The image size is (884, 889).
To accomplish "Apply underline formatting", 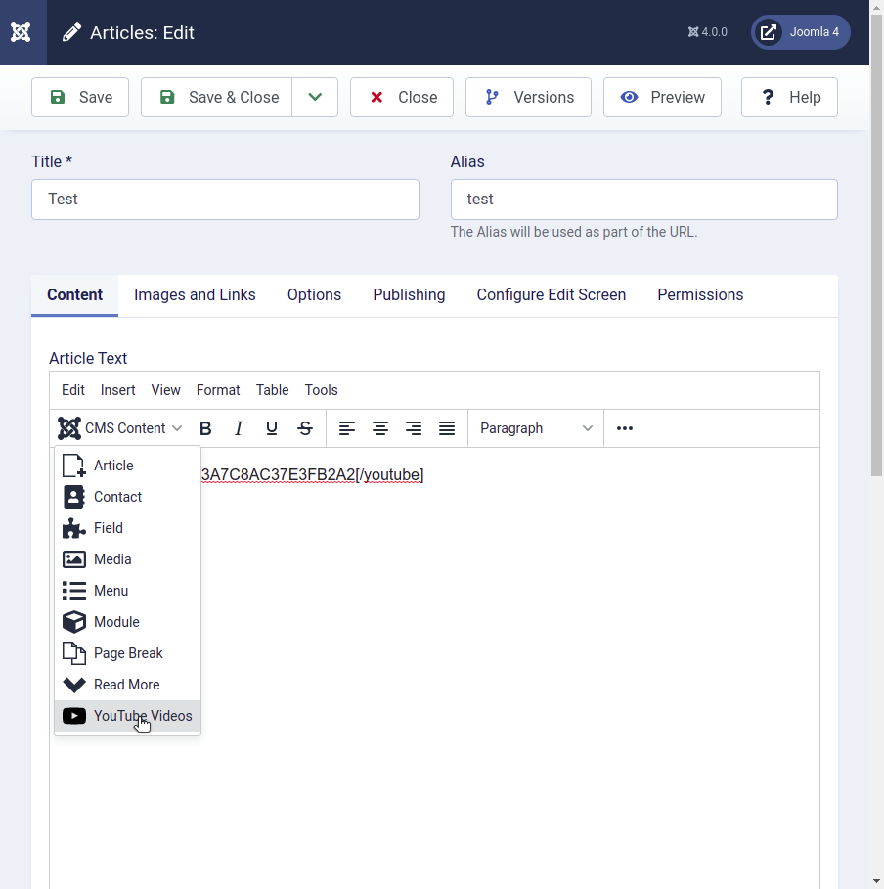I will point(272,428).
